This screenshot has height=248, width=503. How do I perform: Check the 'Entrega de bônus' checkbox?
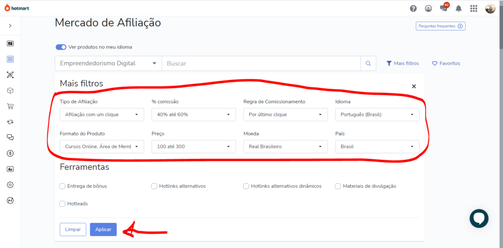(62, 186)
